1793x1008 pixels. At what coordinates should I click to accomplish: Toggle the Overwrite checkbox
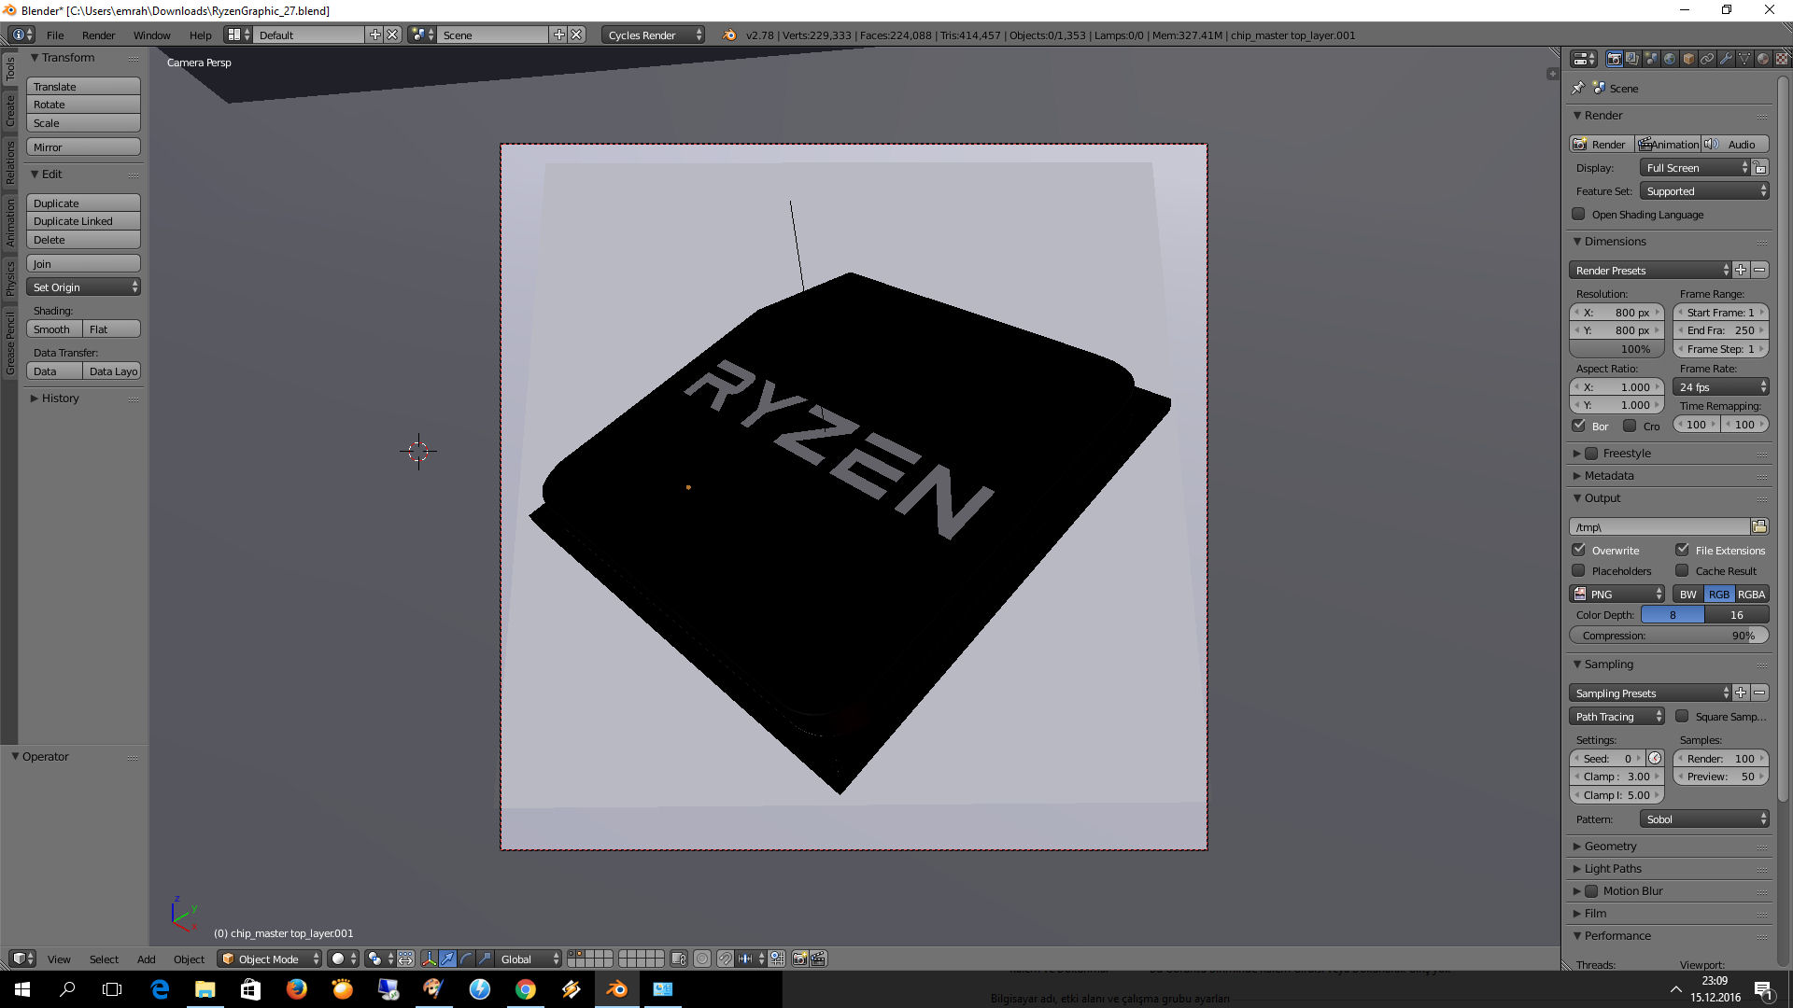tap(1578, 550)
